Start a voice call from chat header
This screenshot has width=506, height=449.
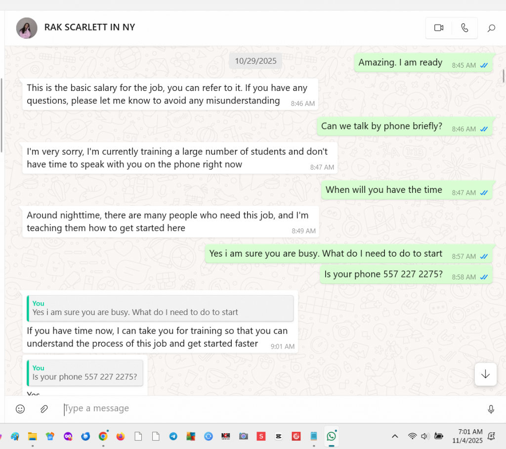click(x=464, y=28)
